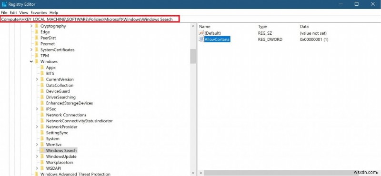Click the EnhancedStorageDevices folder icon
This screenshot has height=176, width=381.
42,103
